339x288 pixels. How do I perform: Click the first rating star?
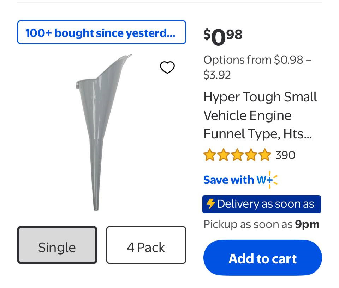(209, 155)
